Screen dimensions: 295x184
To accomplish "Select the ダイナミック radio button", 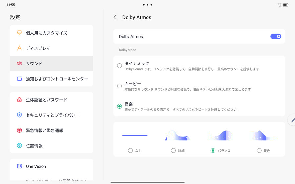I will [x=119, y=66].
